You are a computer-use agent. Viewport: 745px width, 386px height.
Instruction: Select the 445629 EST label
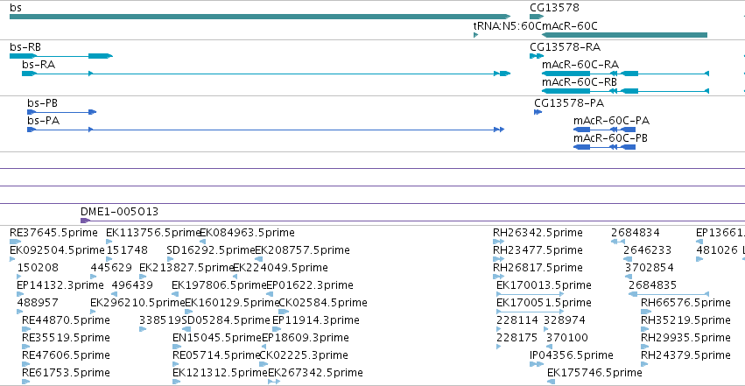111,268
